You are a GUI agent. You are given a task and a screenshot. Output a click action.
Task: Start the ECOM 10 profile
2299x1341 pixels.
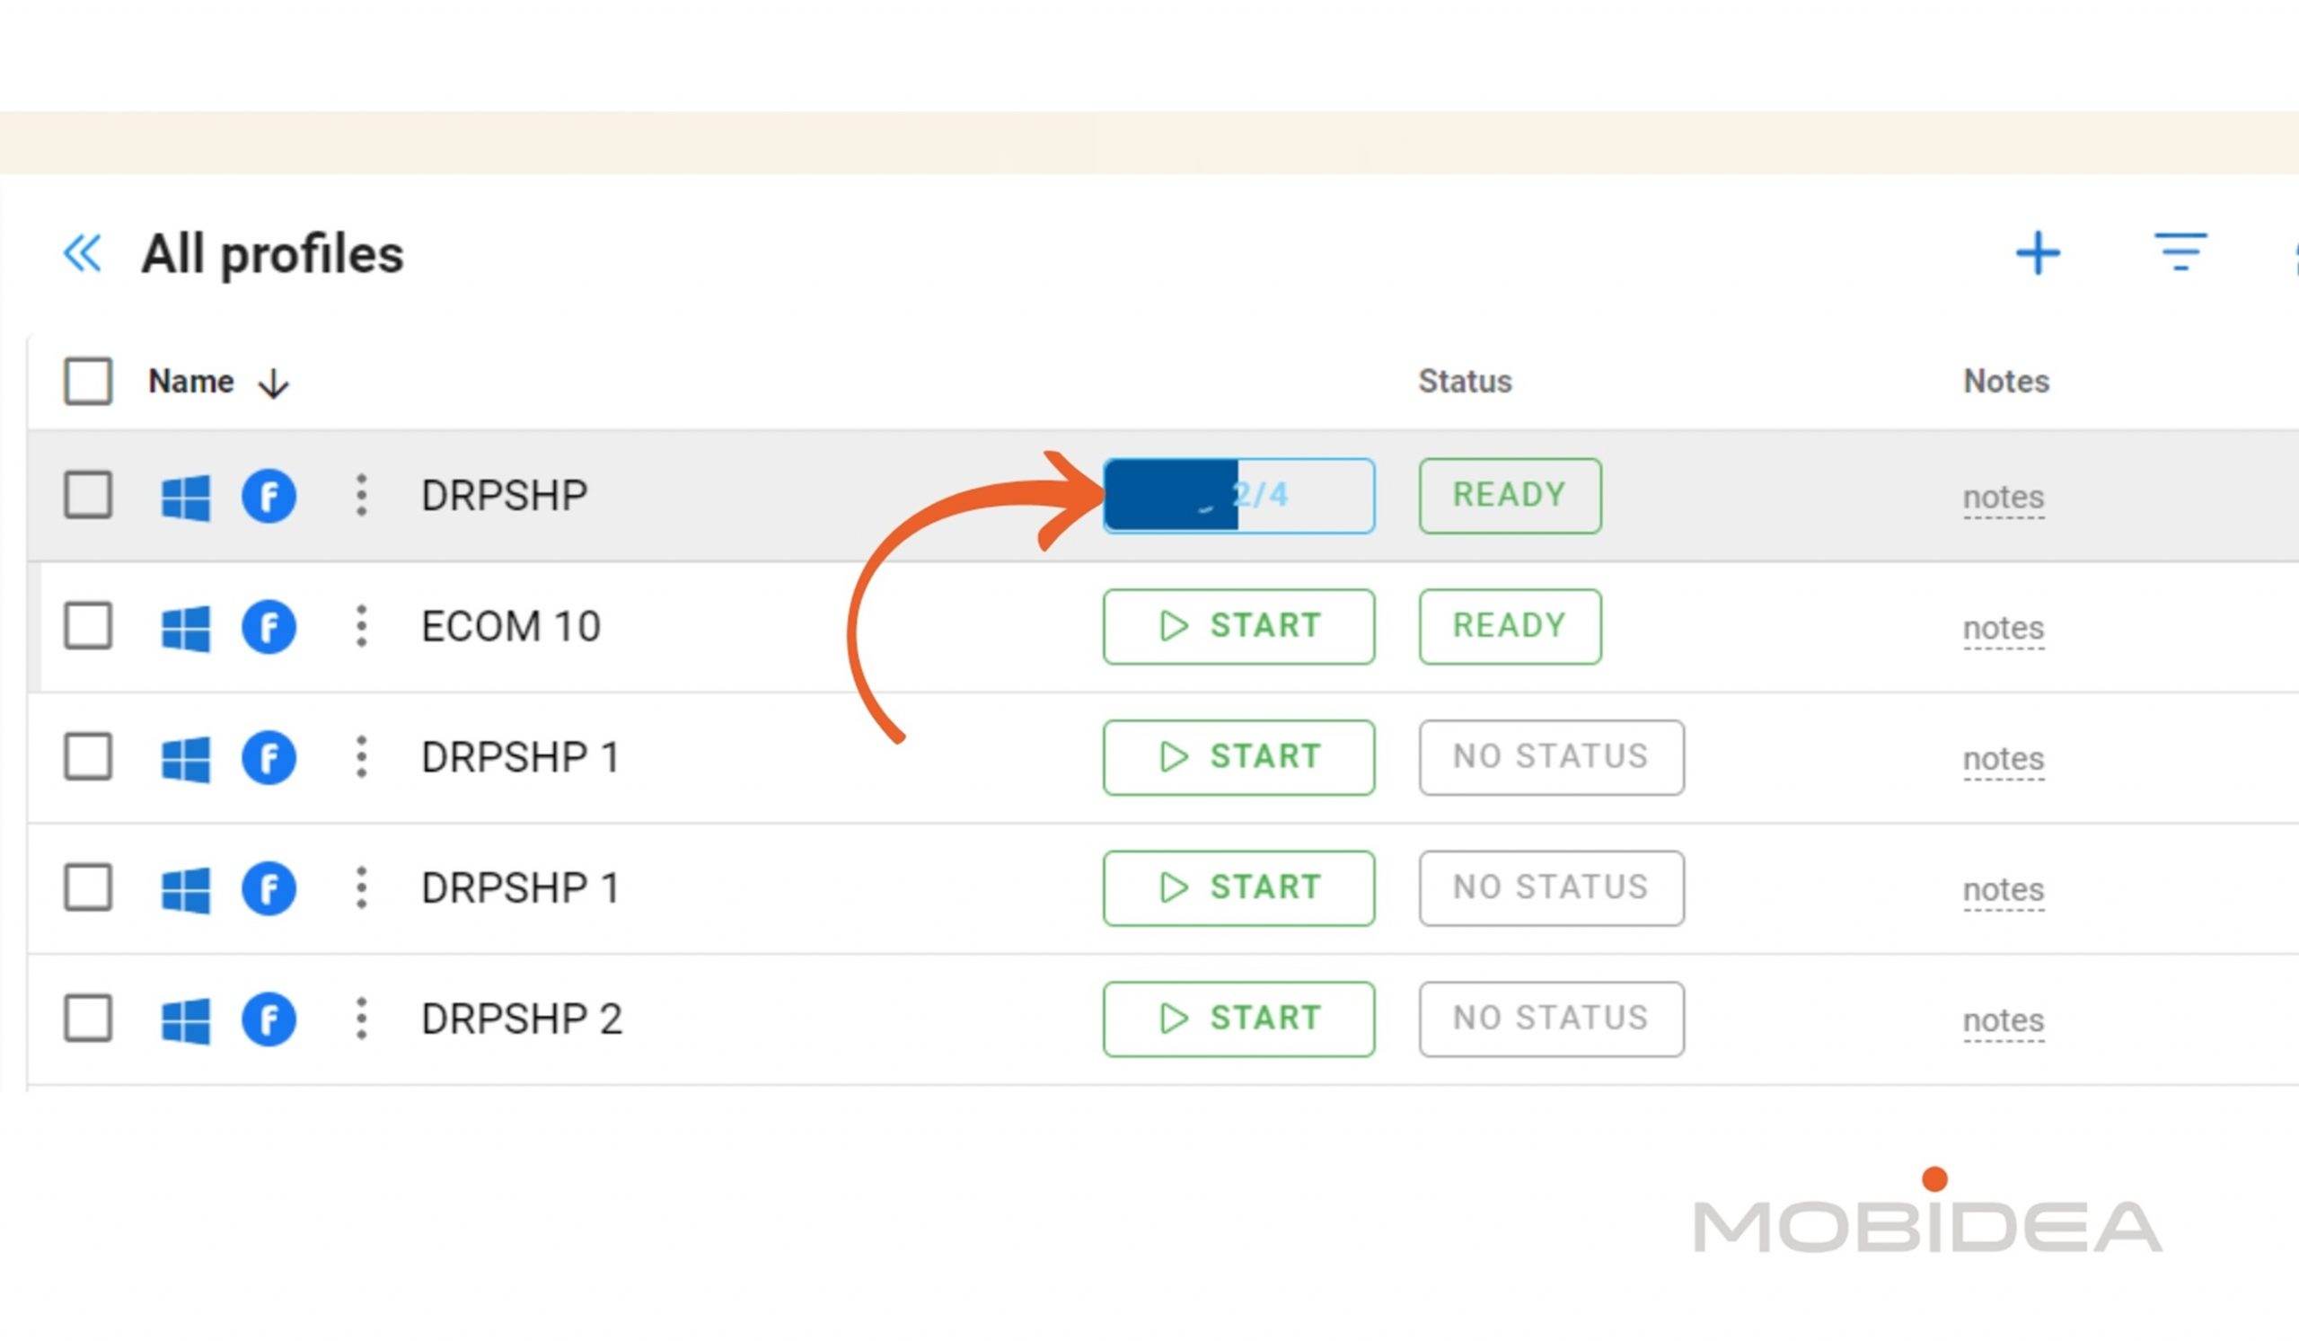tap(1238, 627)
